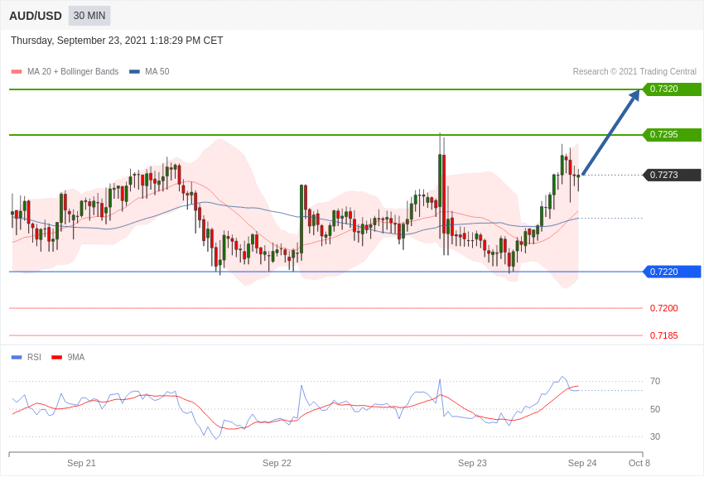
Task: Click the MA 50 legend label
Action: (x=157, y=71)
